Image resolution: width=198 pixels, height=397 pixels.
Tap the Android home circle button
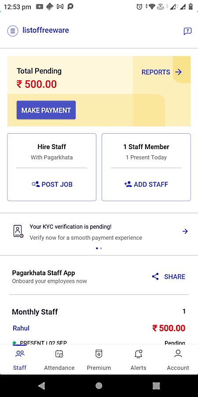tap(99, 386)
